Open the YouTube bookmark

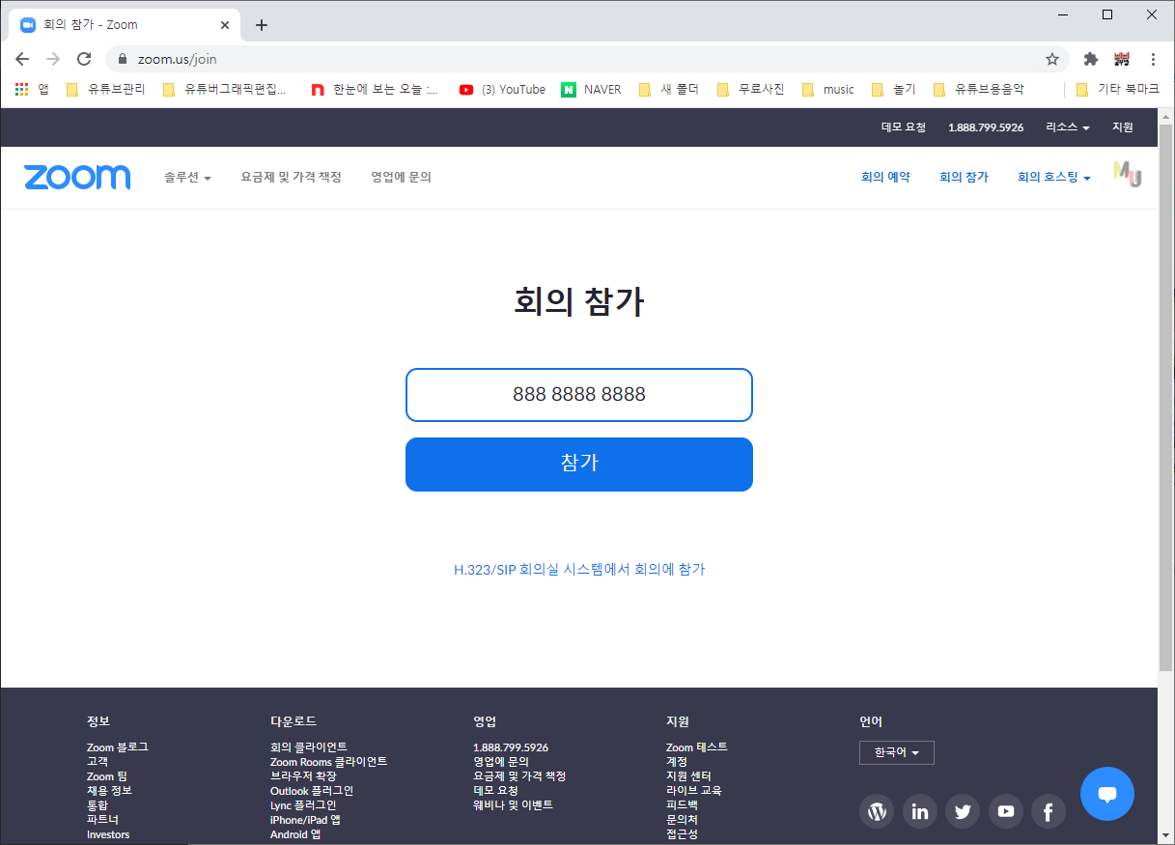[x=502, y=90]
